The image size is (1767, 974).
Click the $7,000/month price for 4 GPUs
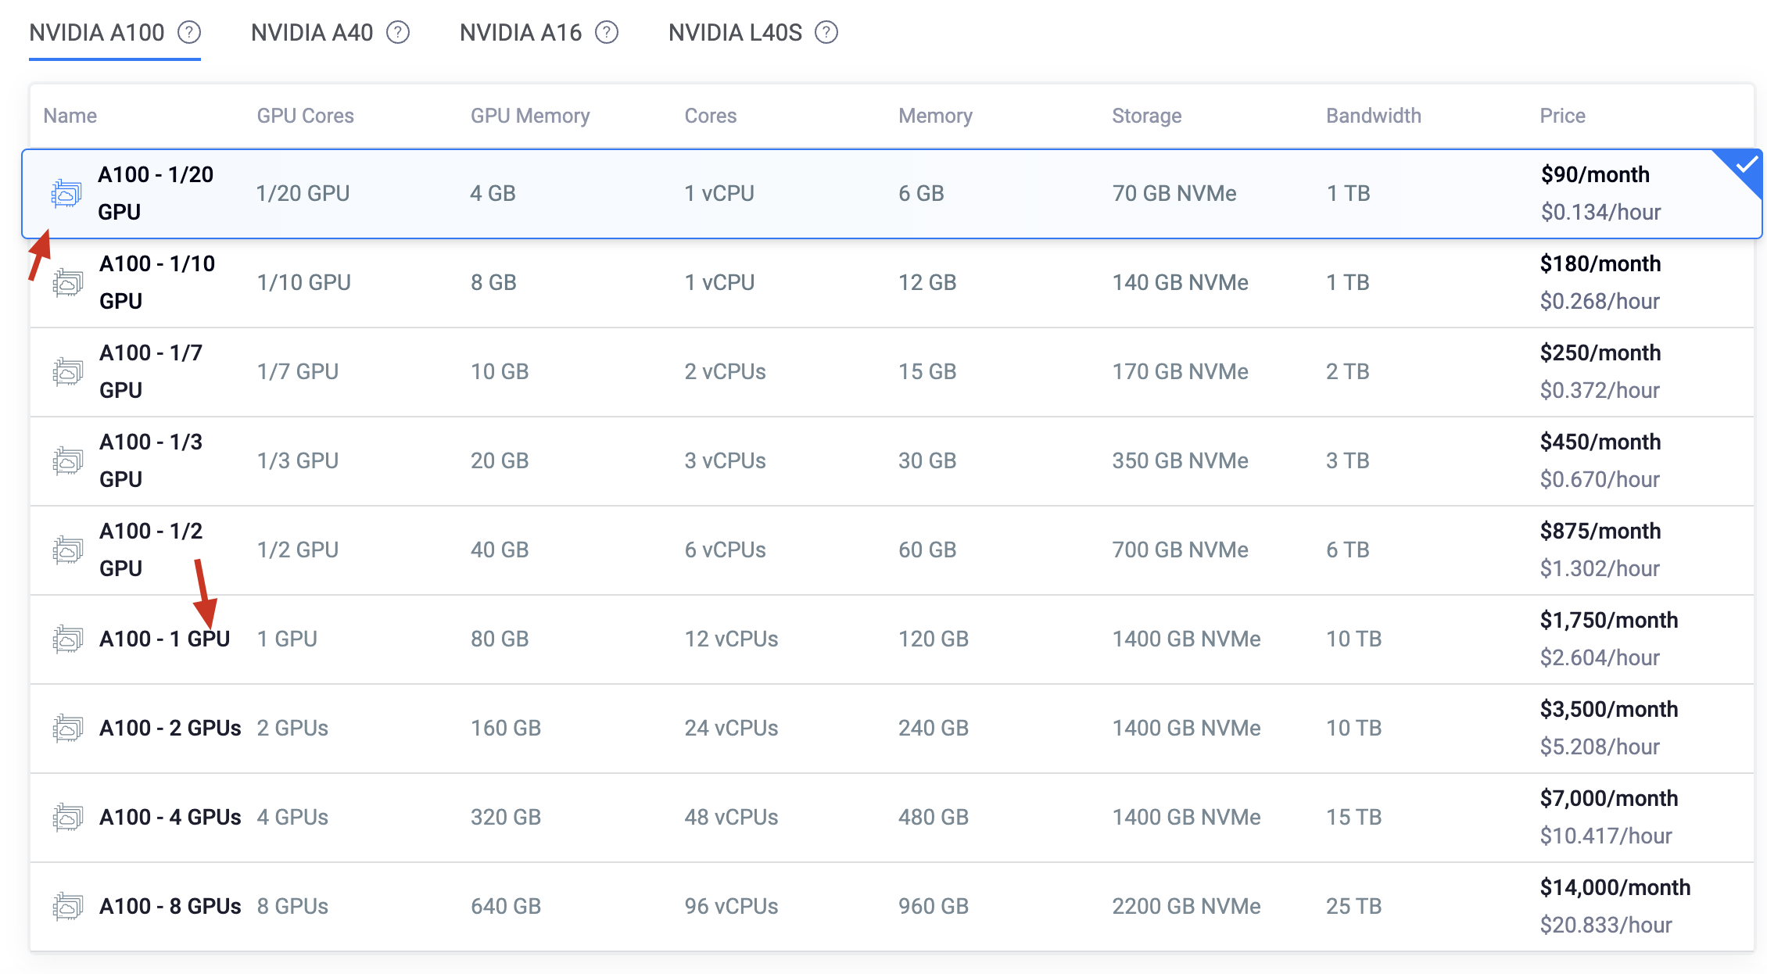tap(1608, 798)
